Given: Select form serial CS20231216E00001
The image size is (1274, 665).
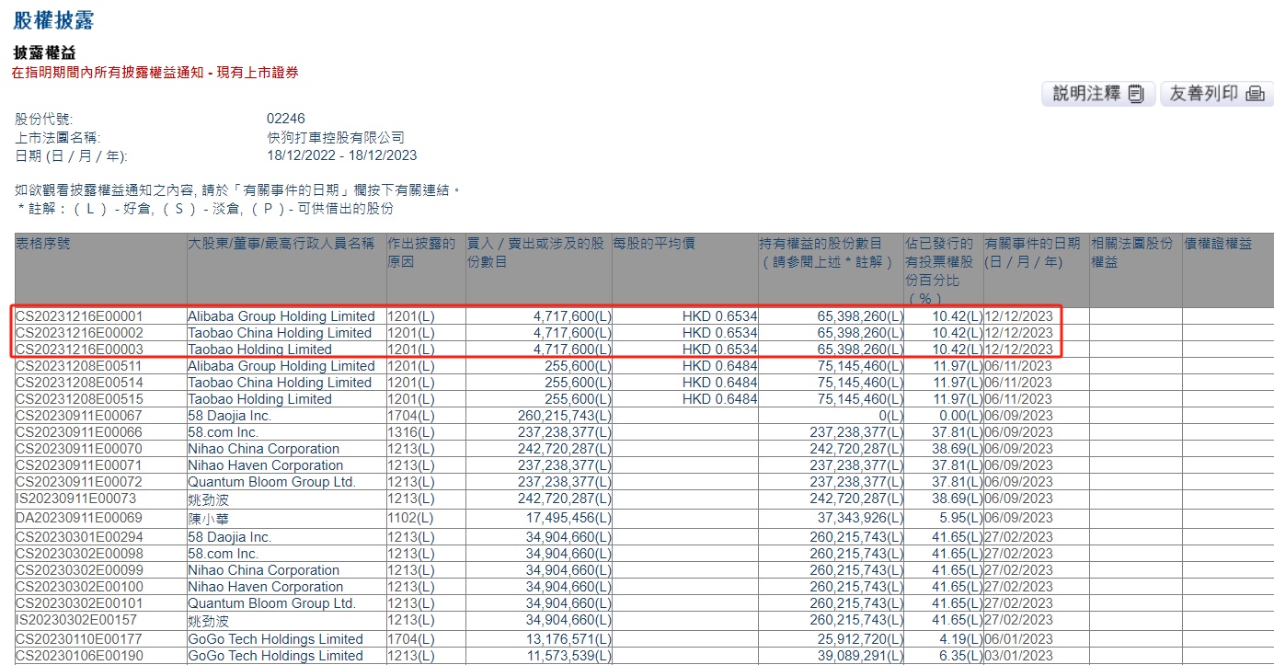Looking at the screenshot, I should 80,316.
